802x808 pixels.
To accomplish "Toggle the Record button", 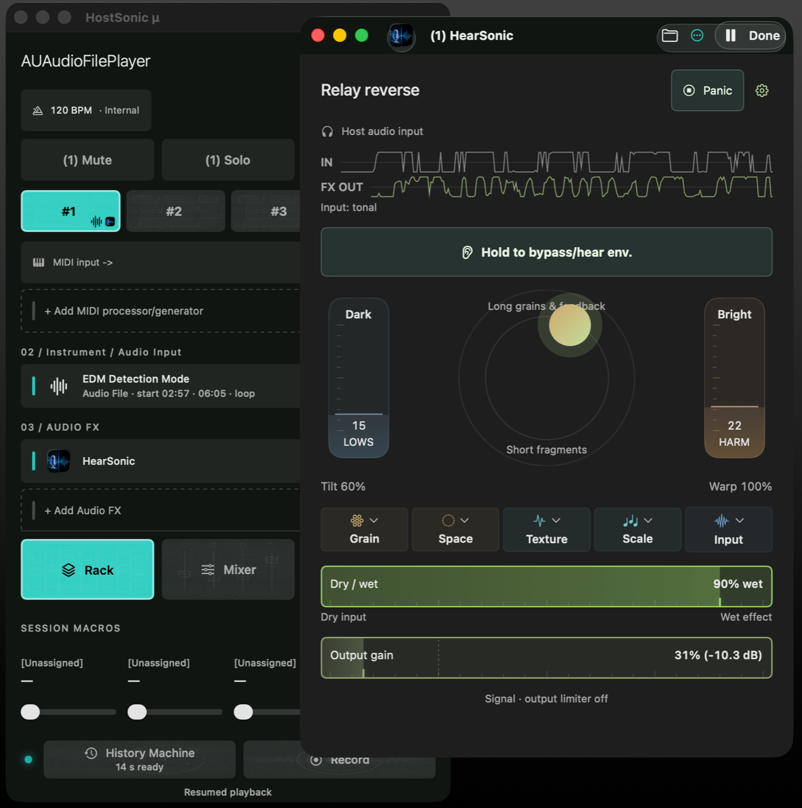I will tap(340, 760).
